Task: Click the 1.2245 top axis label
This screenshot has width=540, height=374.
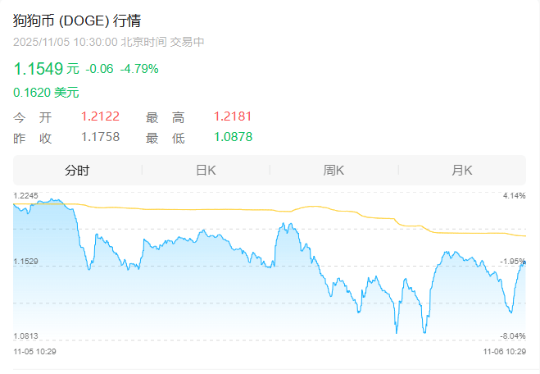Action: tap(26, 195)
